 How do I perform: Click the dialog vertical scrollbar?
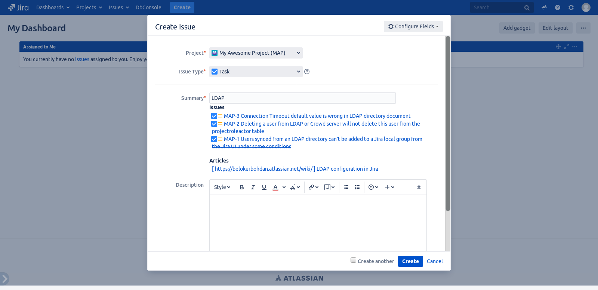coord(448,123)
